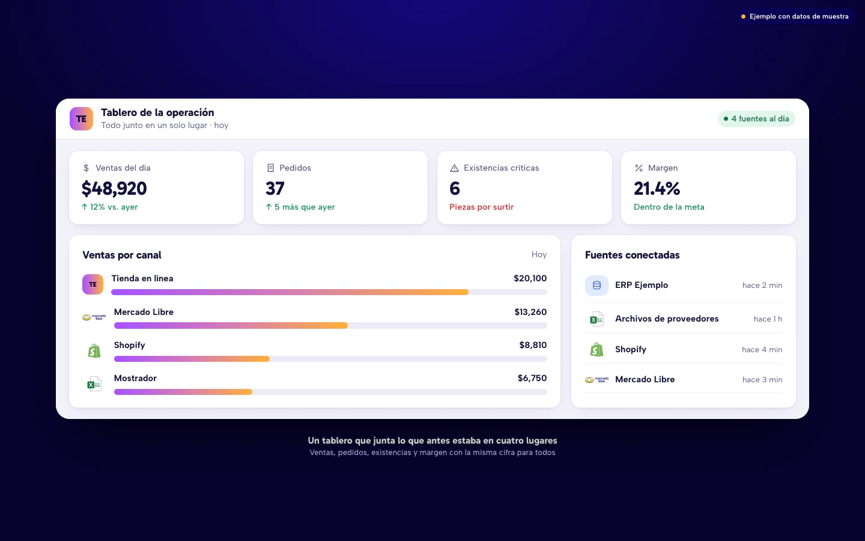The image size is (865, 541).
Task: Click the $48,920 sales value
Action: (x=114, y=189)
